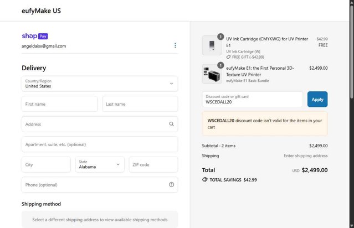Click the Shipping method heading
This screenshot has width=354, height=228.
point(41,204)
